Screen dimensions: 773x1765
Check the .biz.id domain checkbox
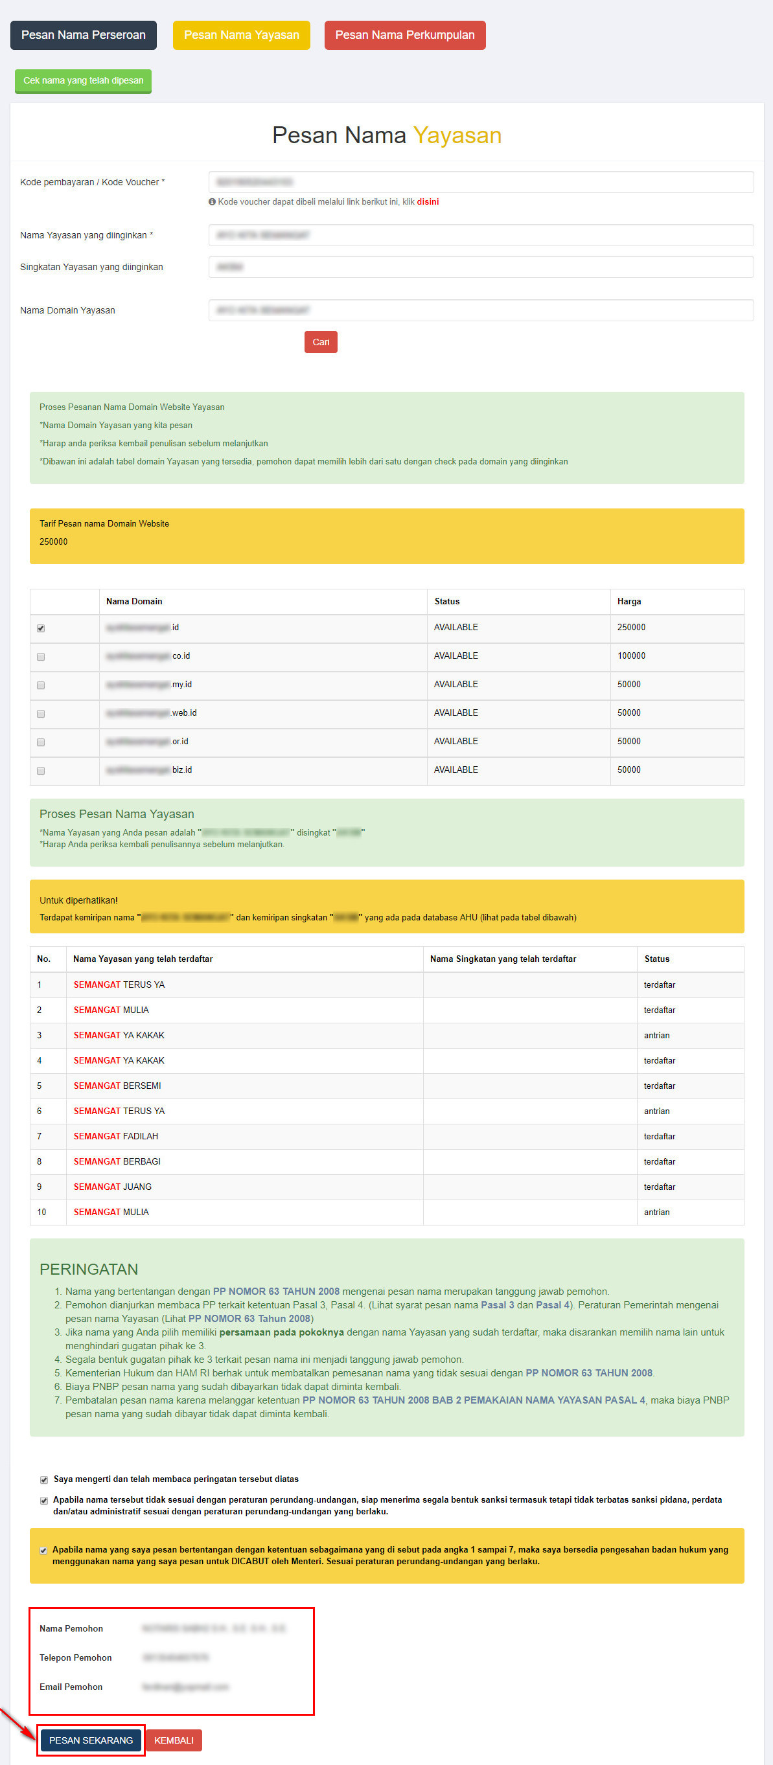pos(41,771)
